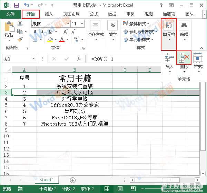207x193 pixels.
Task: Switch to Normal view in status bar
Action: click(107, 189)
